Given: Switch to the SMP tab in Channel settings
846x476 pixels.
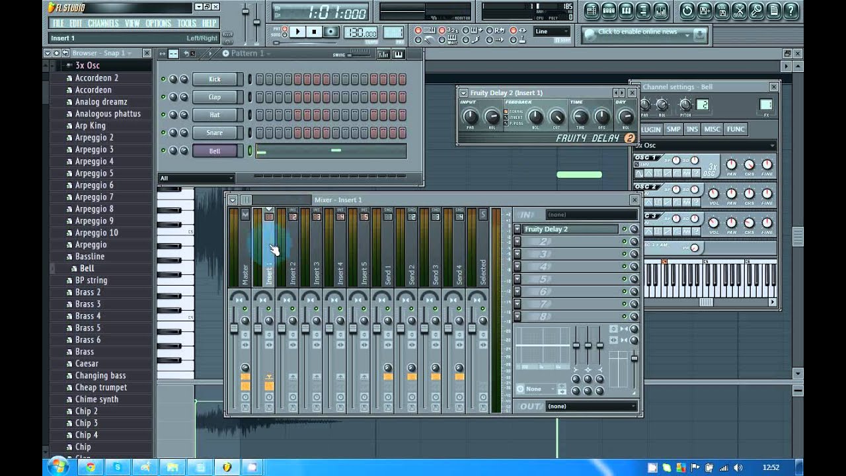Looking at the screenshot, I should 673,129.
